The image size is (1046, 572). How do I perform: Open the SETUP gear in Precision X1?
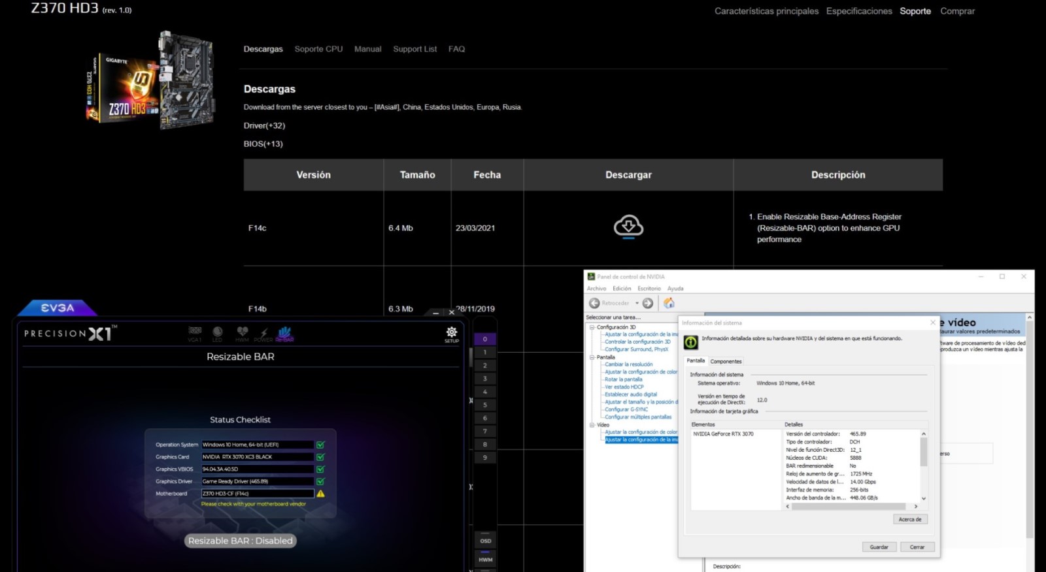pyautogui.click(x=452, y=334)
